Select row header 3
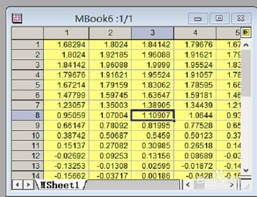Screen dimensions: 257x197 pyautogui.click(x=28, y=65)
